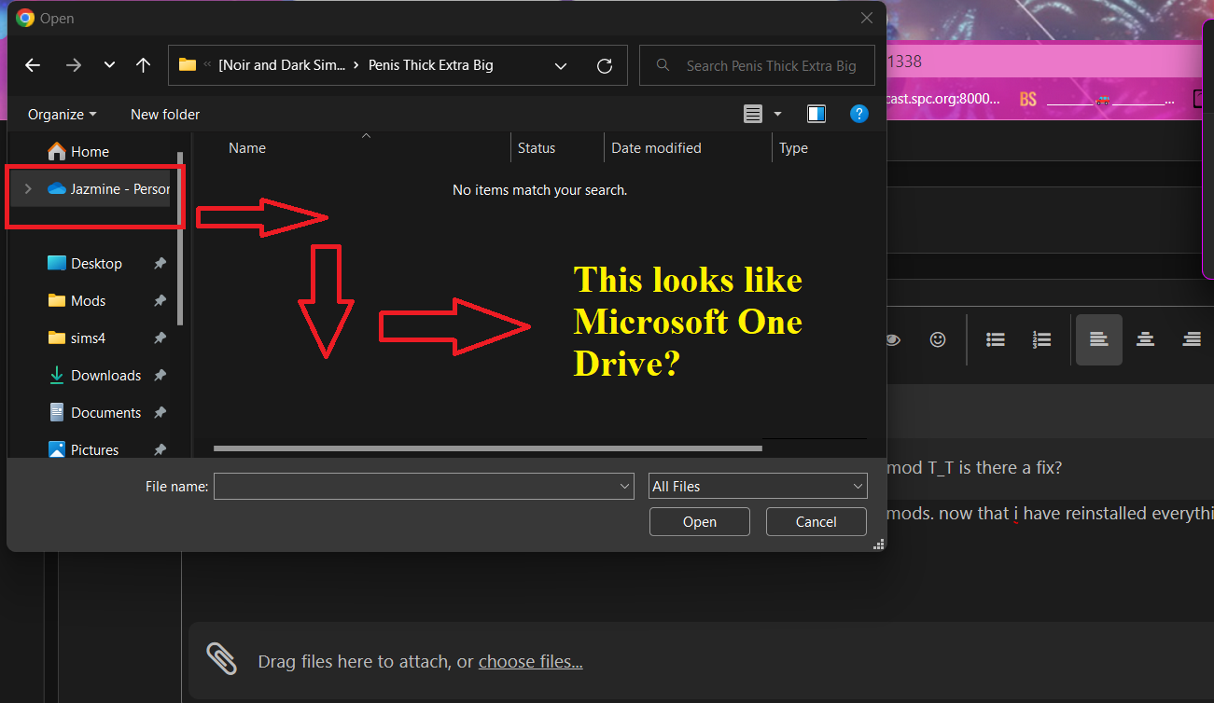Go back in the Open dialog
The width and height of the screenshot is (1214, 703).
tap(33, 65)
